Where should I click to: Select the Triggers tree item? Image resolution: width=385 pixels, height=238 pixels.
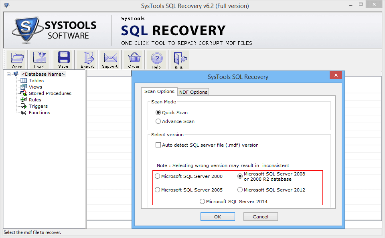click(38, 106)
